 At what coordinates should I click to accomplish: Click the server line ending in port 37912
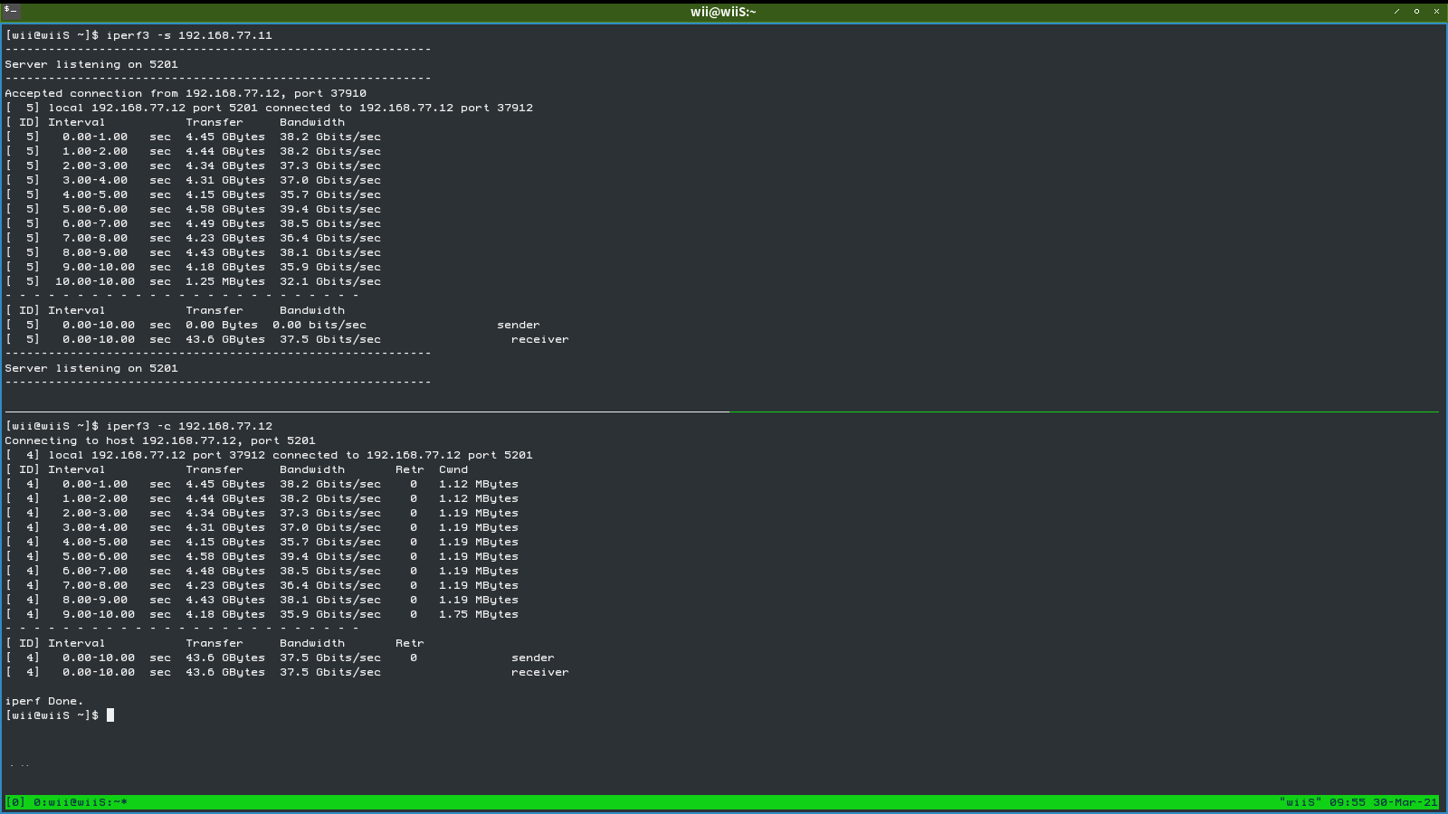[269, 108]
